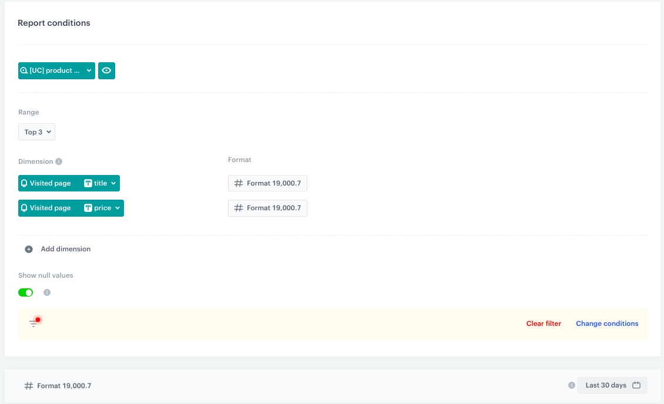Click the T text icon beside price
This screenshot has height=404, width=664.
[88, 208]
